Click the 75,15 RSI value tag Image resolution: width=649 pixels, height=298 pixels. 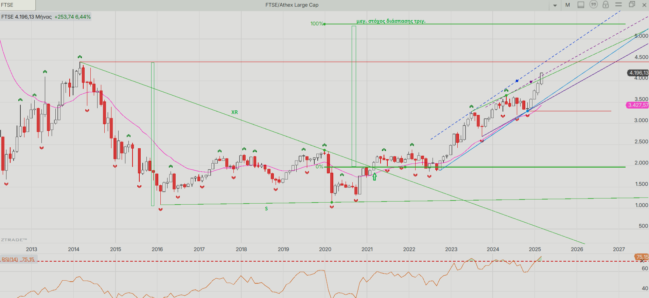642,257
